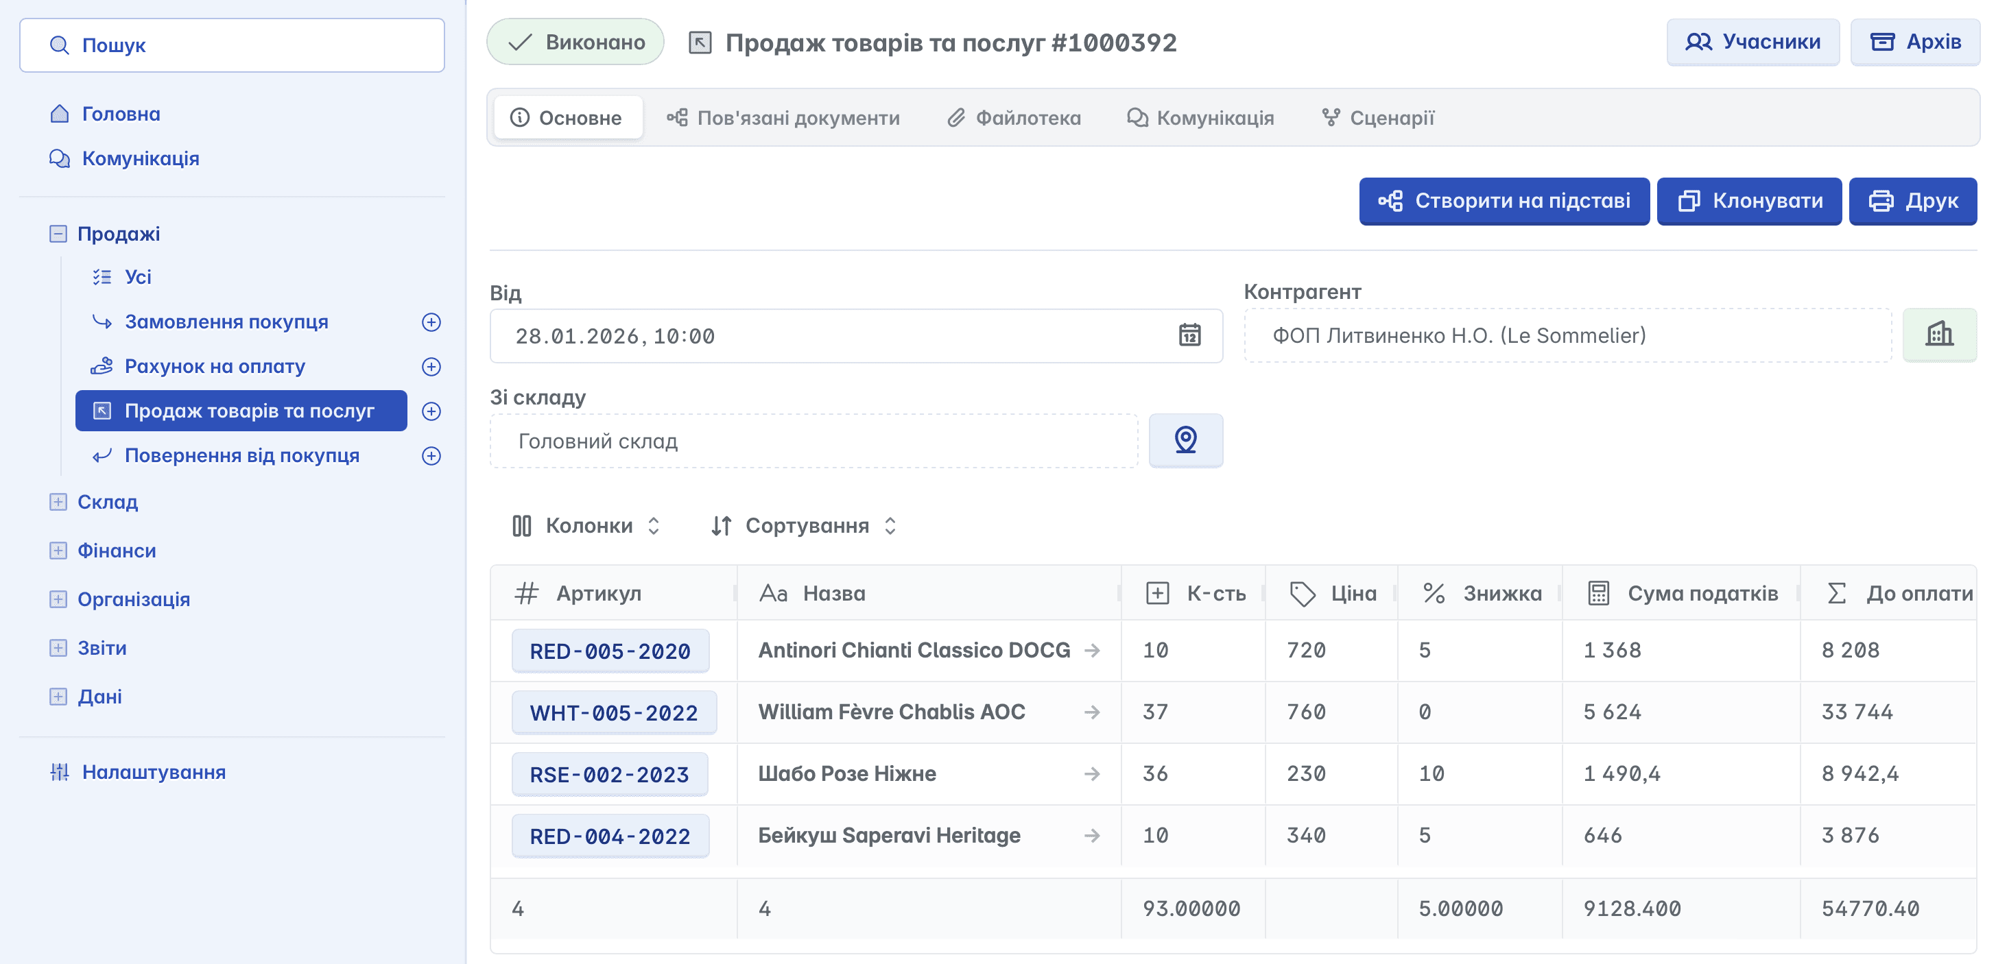Click plus icon beside Повернення від покупця
The image size is (1996, 964).
[431, 455]
